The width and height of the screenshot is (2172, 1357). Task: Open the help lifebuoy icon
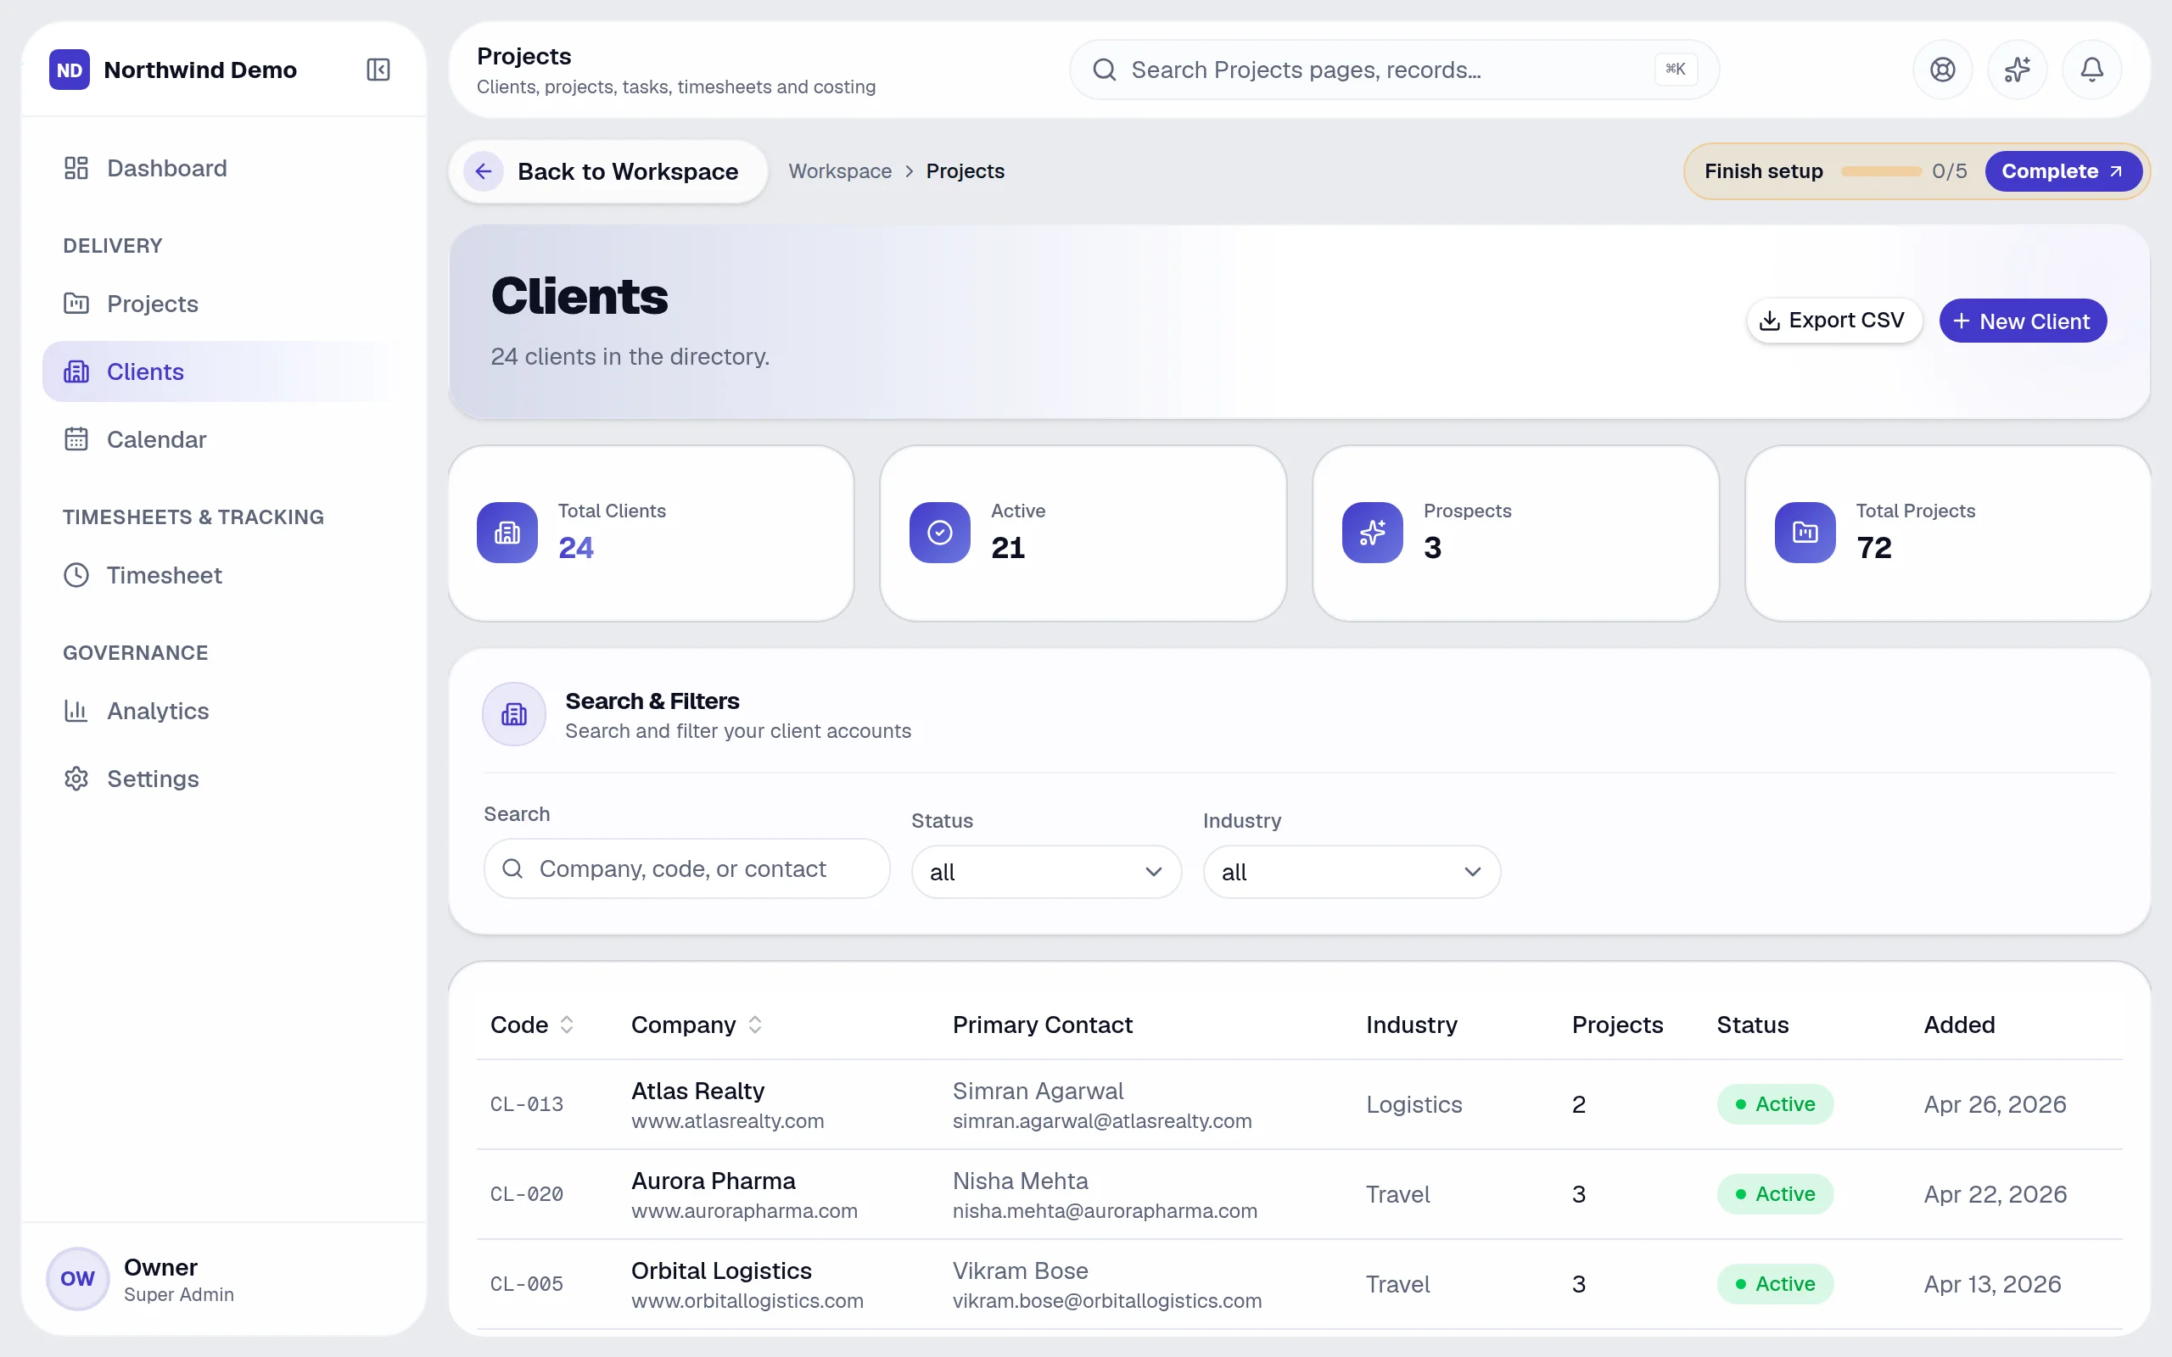(x=1942, y=69)
